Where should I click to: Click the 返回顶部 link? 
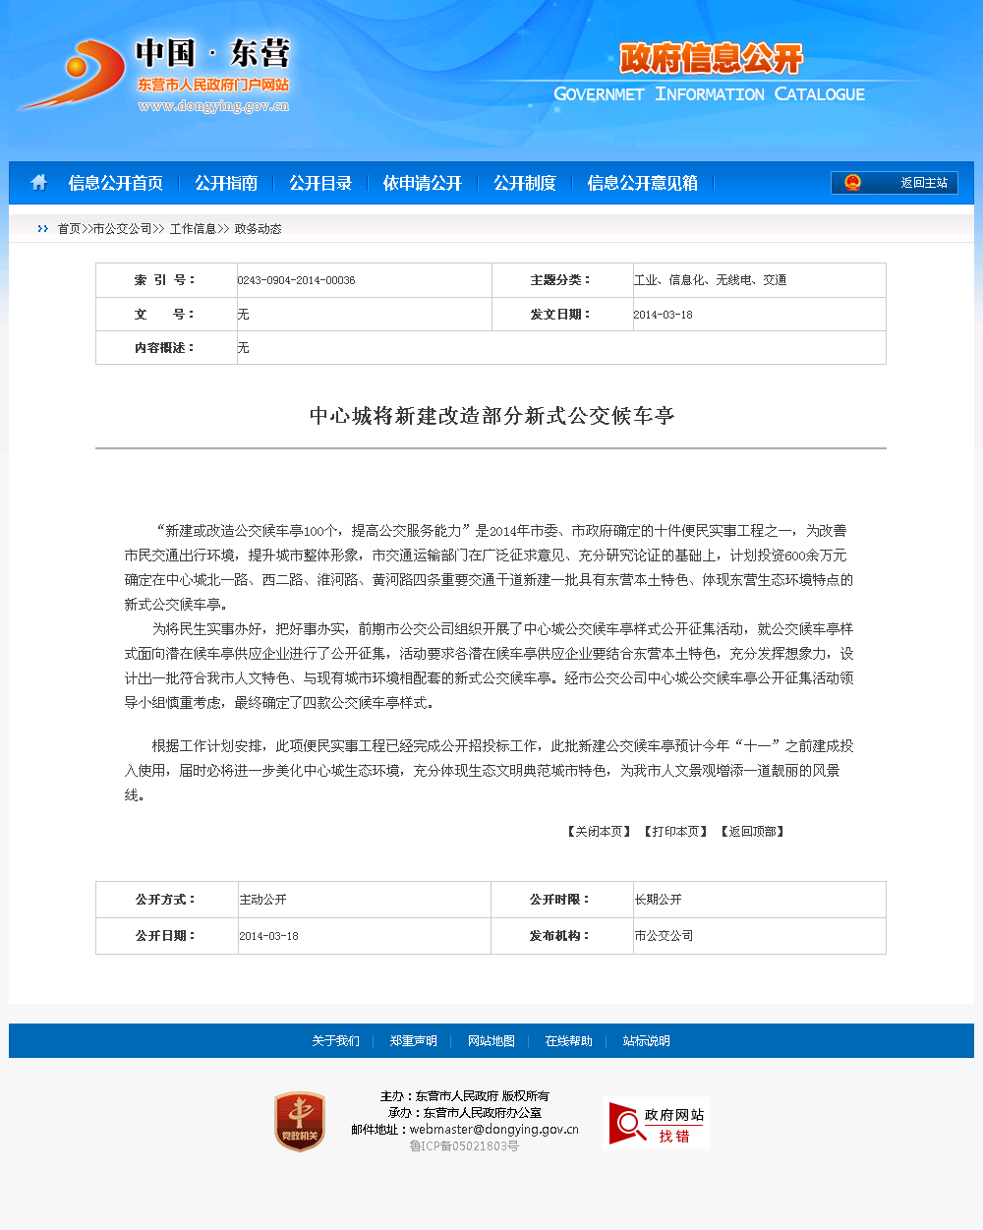coord(752,832)
